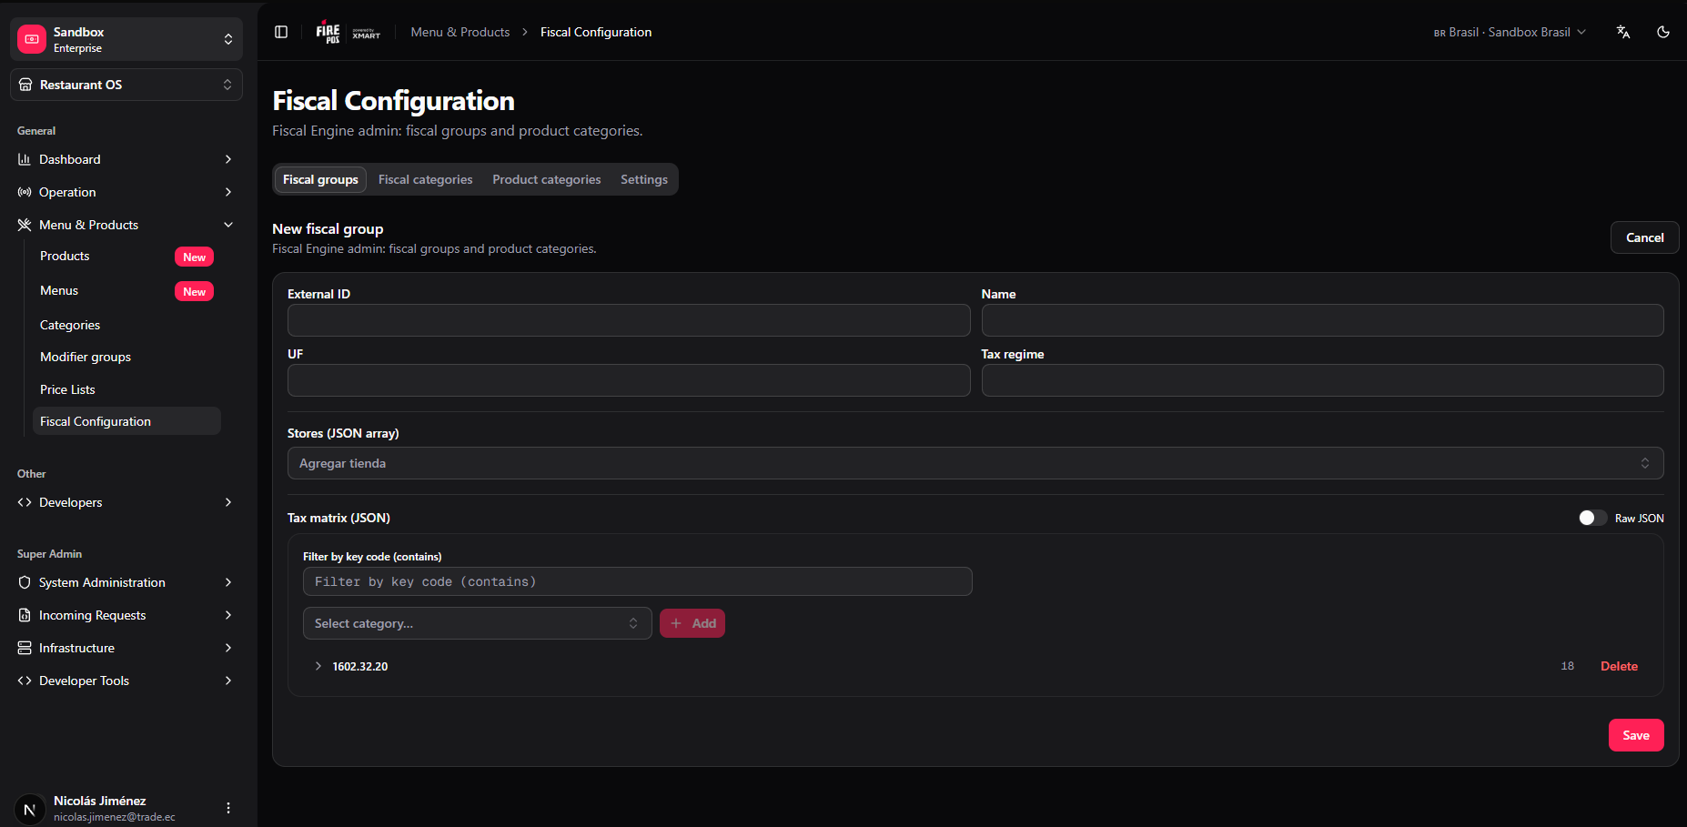Click the Developers code icon
This screenshot has height=827, width=1687.
[x=25, y=502]
